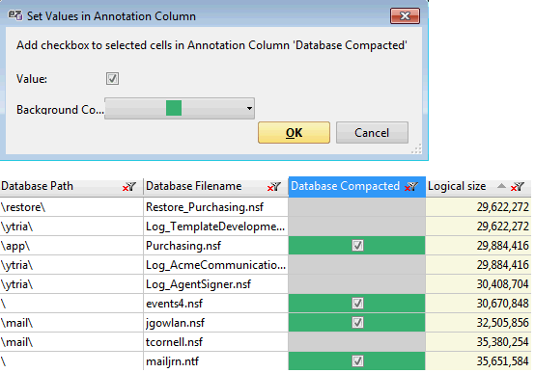
Task: Toggle compacted checkbox for Purchasing.nsf
Action: [357, 245]
